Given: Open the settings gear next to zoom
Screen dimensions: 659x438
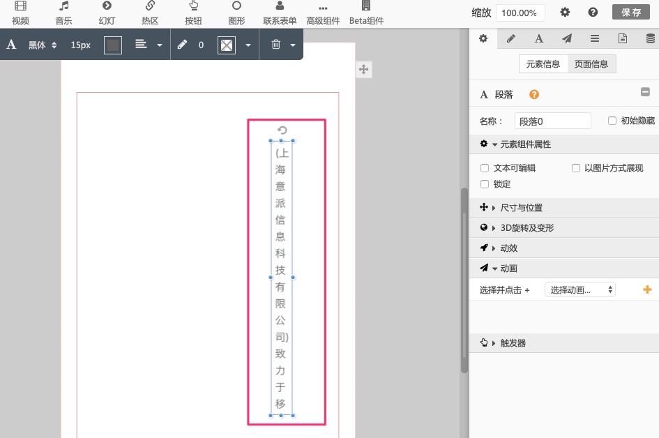Looking at the screenshot, I should (x=566, y=12).
